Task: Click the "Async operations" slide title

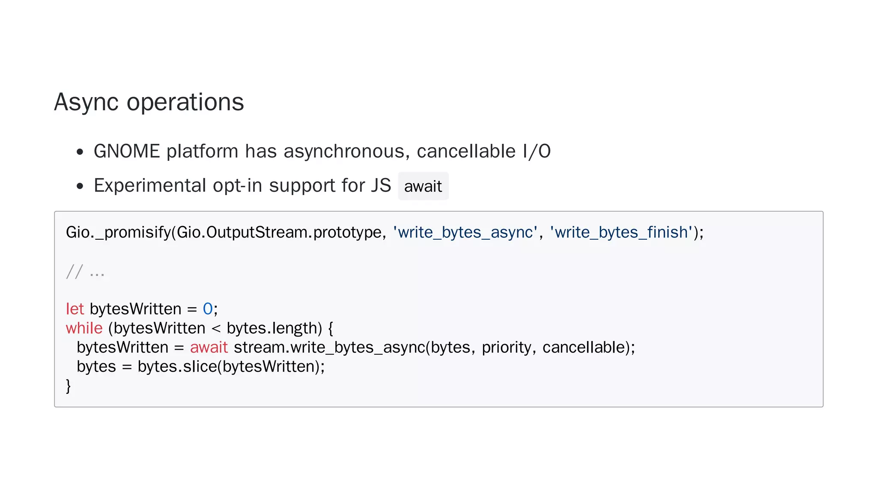Action: (x=149, y=102)
